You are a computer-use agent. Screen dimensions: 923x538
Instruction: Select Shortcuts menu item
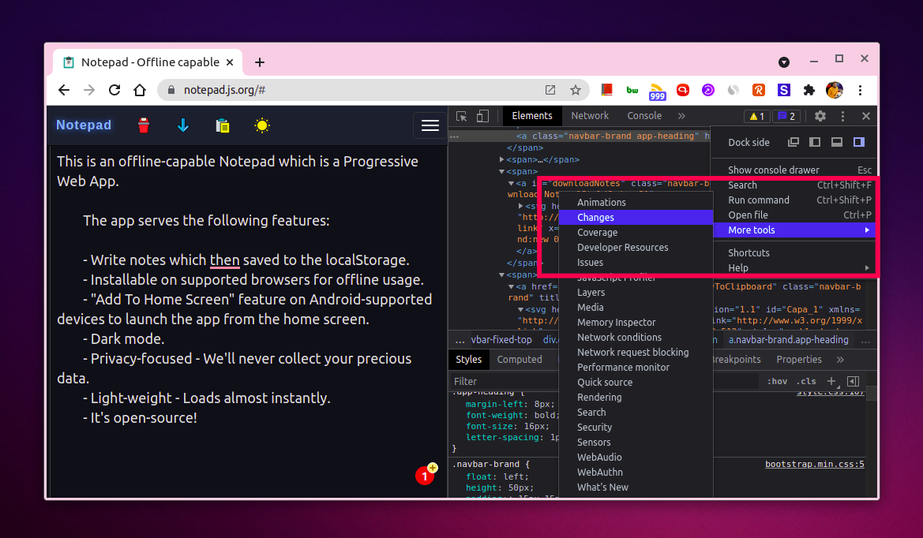pyautogui.click(x=794, y=253)
